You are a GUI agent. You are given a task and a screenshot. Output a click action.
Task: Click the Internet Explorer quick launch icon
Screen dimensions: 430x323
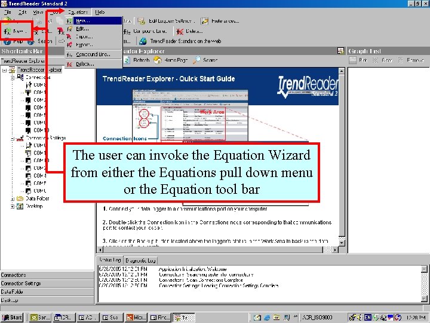click(x=266, y=318)
